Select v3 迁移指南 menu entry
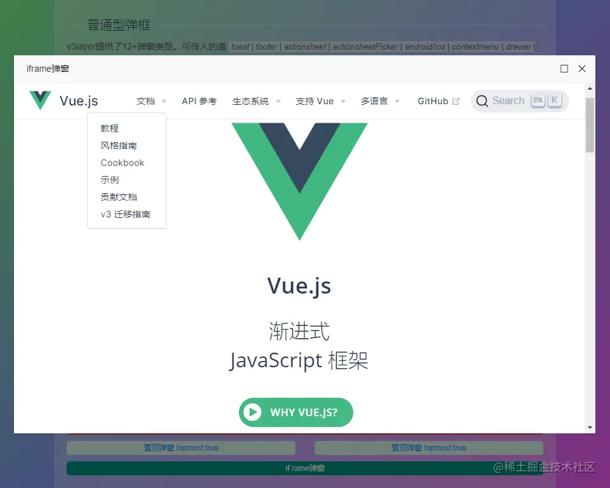Screen dimensions: 610x488 point(125,214)
